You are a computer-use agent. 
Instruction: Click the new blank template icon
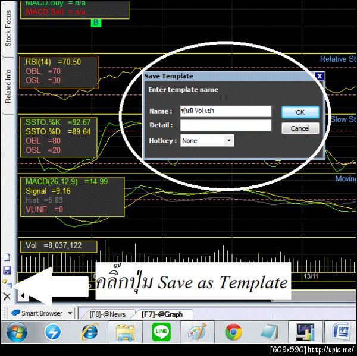tap(7, 257)
